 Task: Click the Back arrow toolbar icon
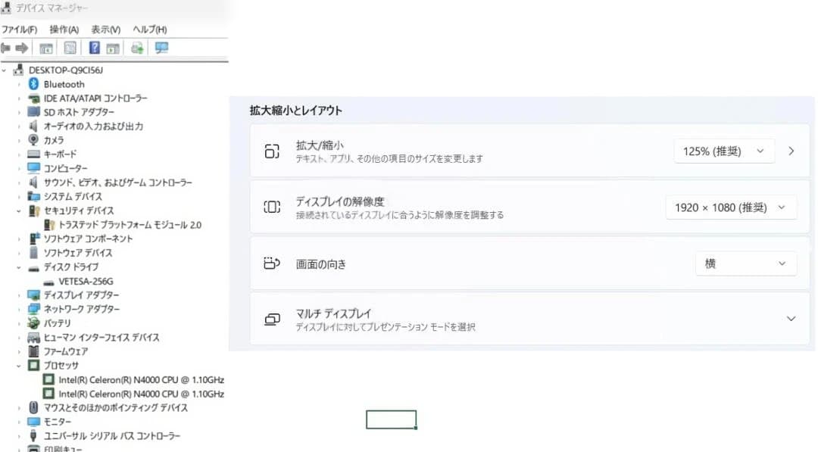(x=8, y=47)
